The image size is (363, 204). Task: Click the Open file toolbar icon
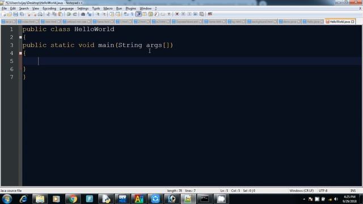point(10,14)
